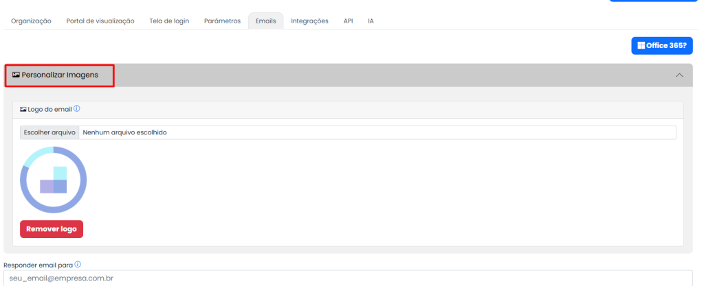The image size is (704, 286).
Task: Collapse the panel using the chevron arrow
Action: (x=679, y=75)
